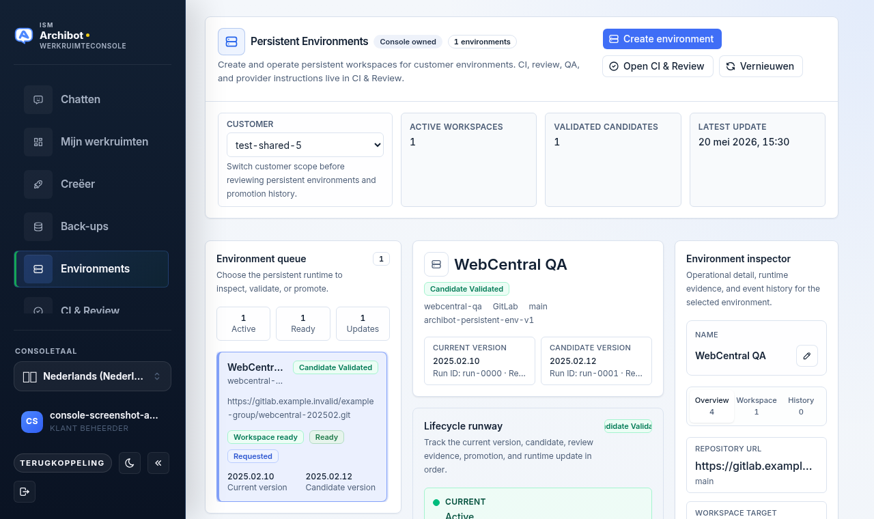Click the Archibot logo icon
Screen dimensions: 874x519
[24, 36]
